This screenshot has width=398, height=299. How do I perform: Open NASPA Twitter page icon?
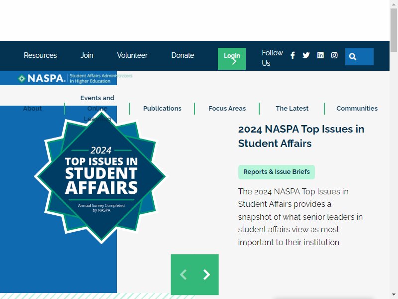coord(306,55)
